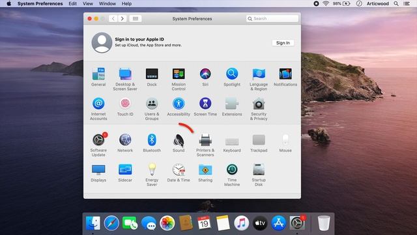This screenshot has width=417, height=235.
Task: Open Contacts from the Dock
Action: 186,223
